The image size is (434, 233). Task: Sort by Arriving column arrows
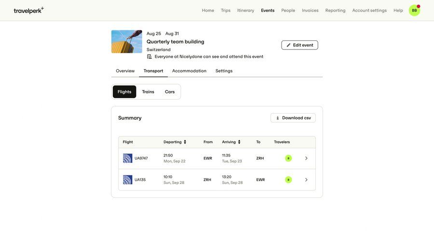pos(239,142)
